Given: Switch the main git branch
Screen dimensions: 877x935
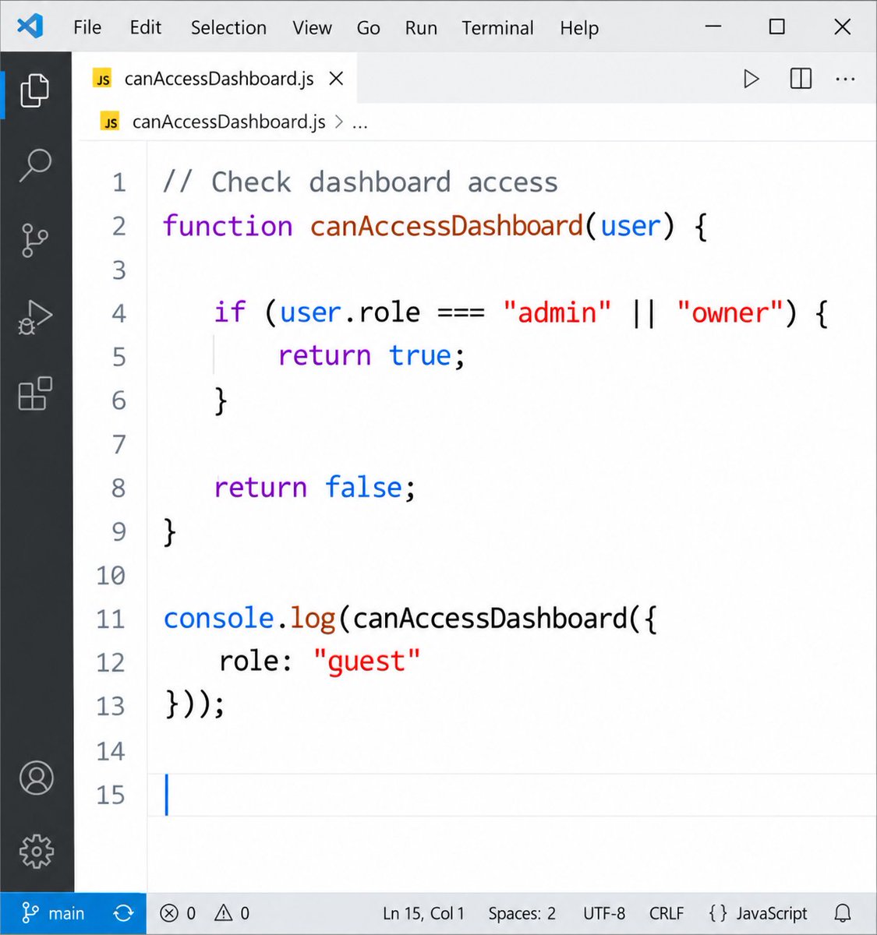Looking at the screenshot, I should tap(53, 913).
